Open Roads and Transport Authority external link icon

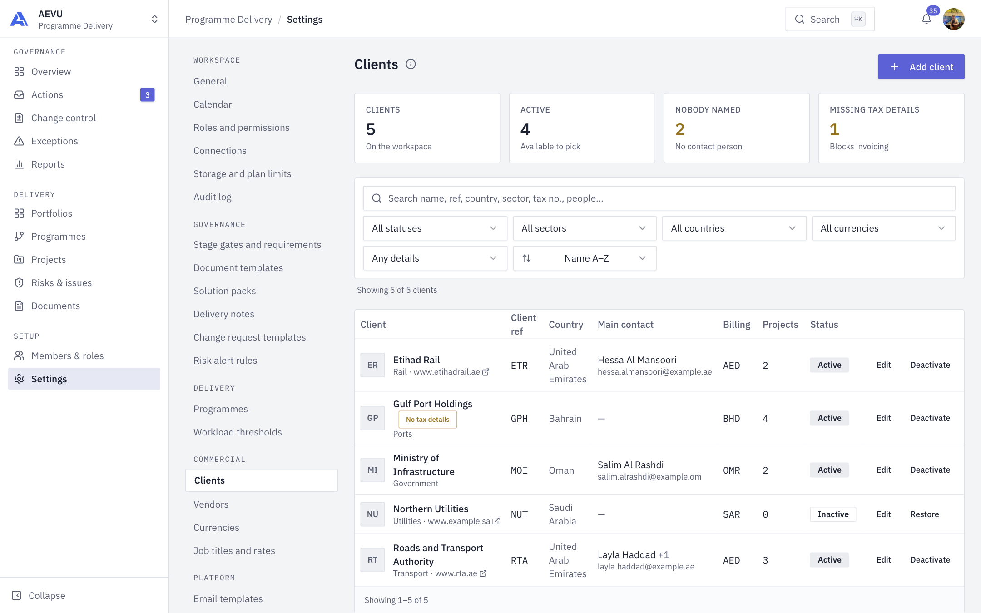[x=483, y=573]
